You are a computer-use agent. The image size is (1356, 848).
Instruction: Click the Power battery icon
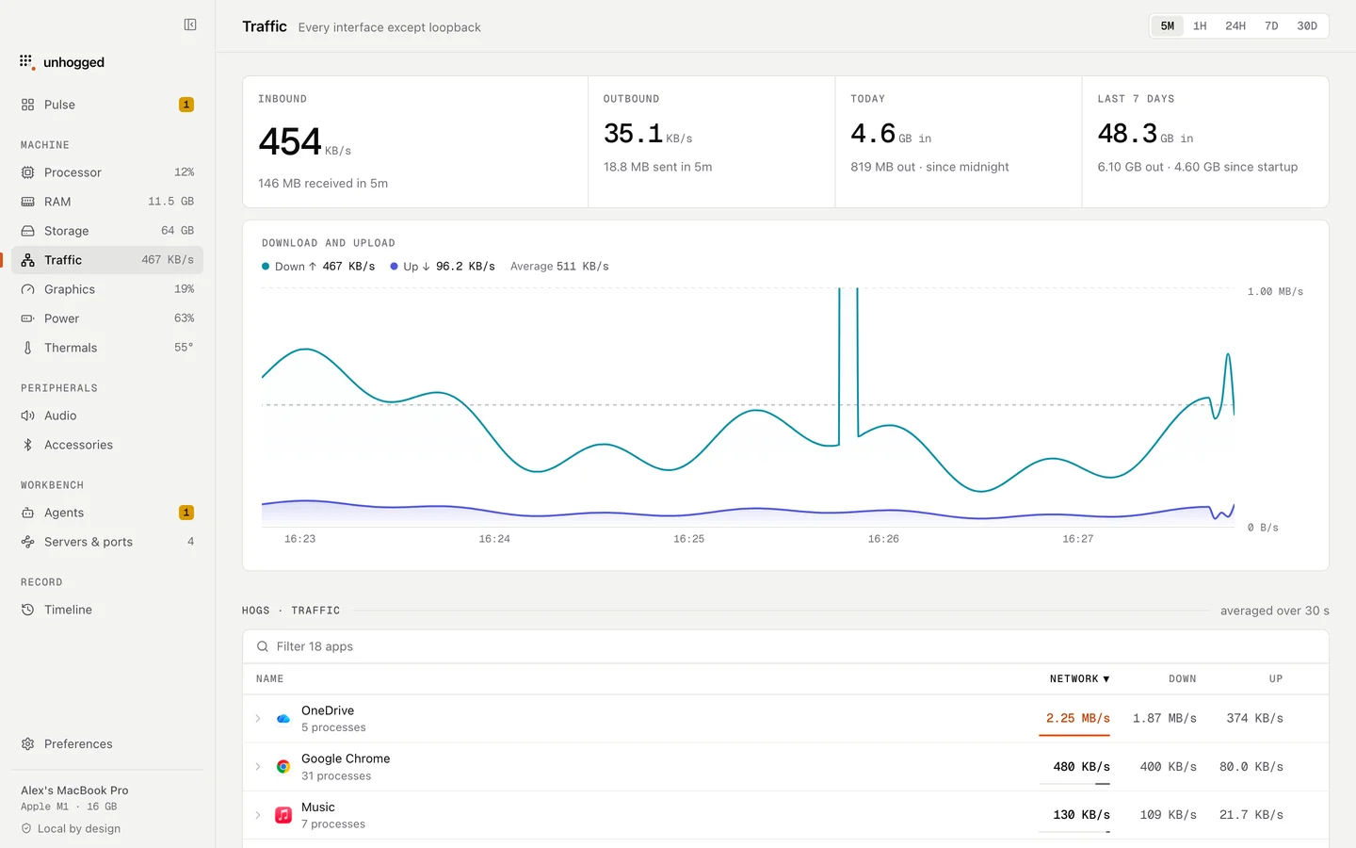pos(27,318)
